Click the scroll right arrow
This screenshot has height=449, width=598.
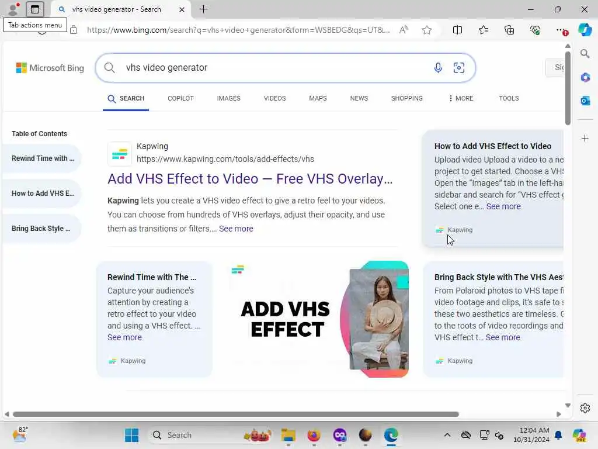tap(559, 415)
